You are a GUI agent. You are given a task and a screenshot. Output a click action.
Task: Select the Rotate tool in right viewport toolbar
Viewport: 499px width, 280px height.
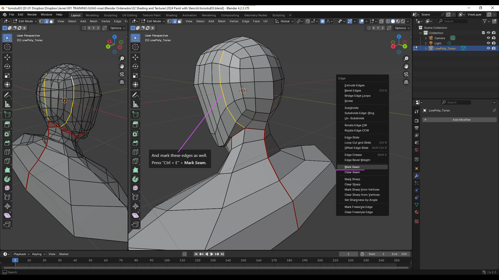pyautogui.click(x=135, y=66)
